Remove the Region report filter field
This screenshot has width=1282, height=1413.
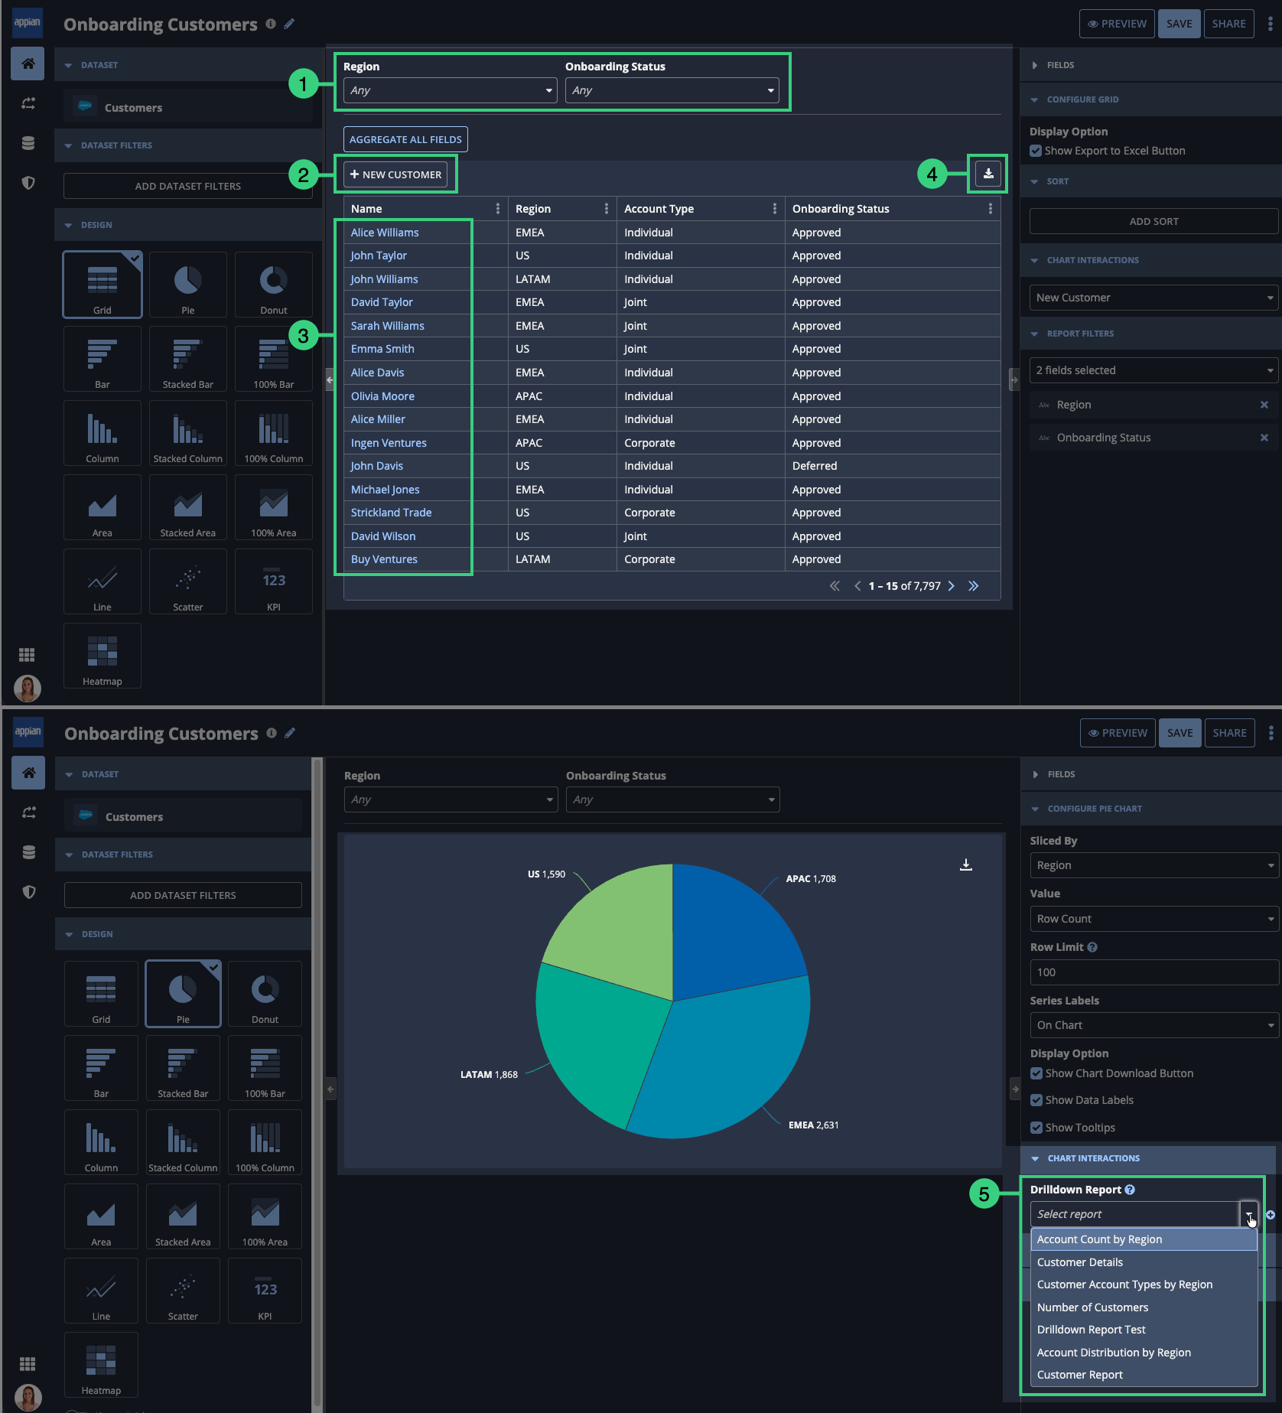point(1264,405)
